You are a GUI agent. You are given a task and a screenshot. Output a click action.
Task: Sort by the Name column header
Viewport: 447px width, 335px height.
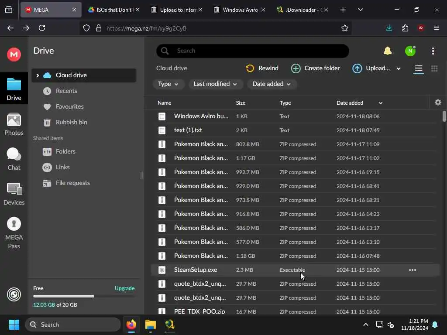tap(165, 103)
